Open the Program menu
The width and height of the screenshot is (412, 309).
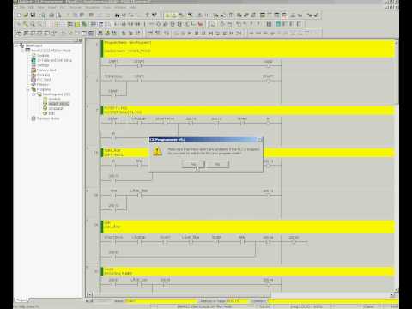click(x=76, y=7)
